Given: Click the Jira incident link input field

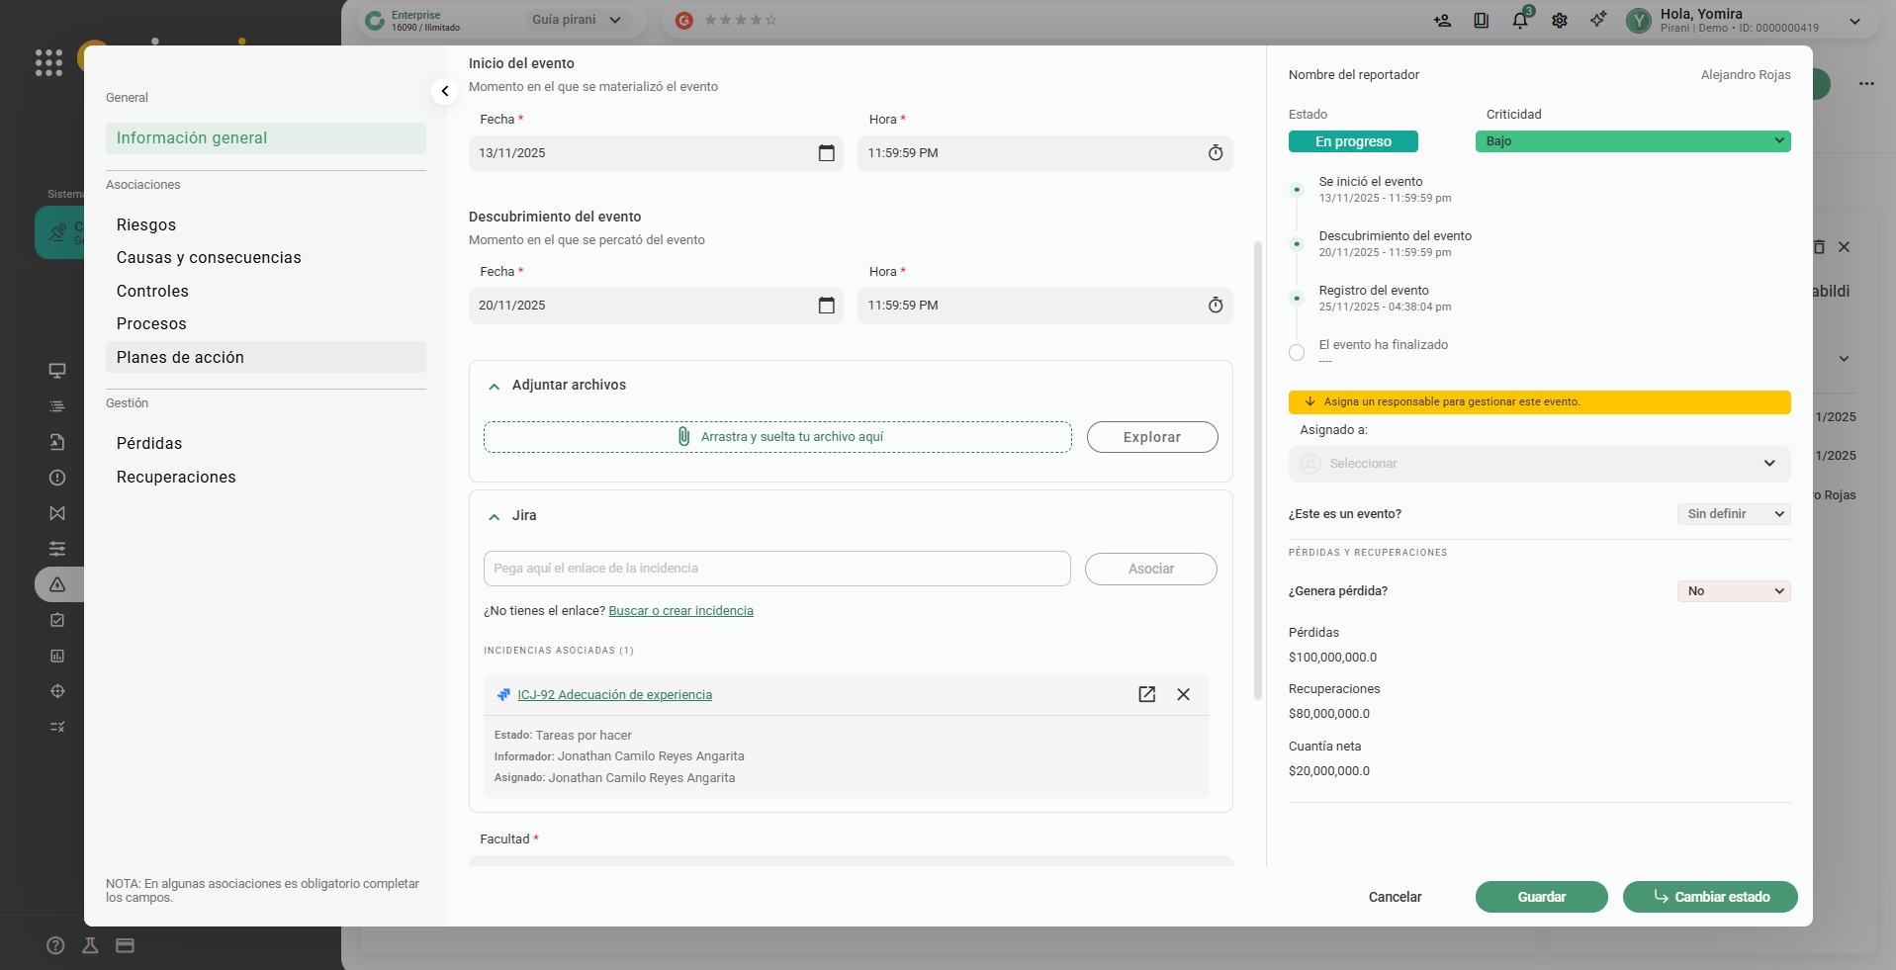Looking at the screenshot, I should 776,569.
